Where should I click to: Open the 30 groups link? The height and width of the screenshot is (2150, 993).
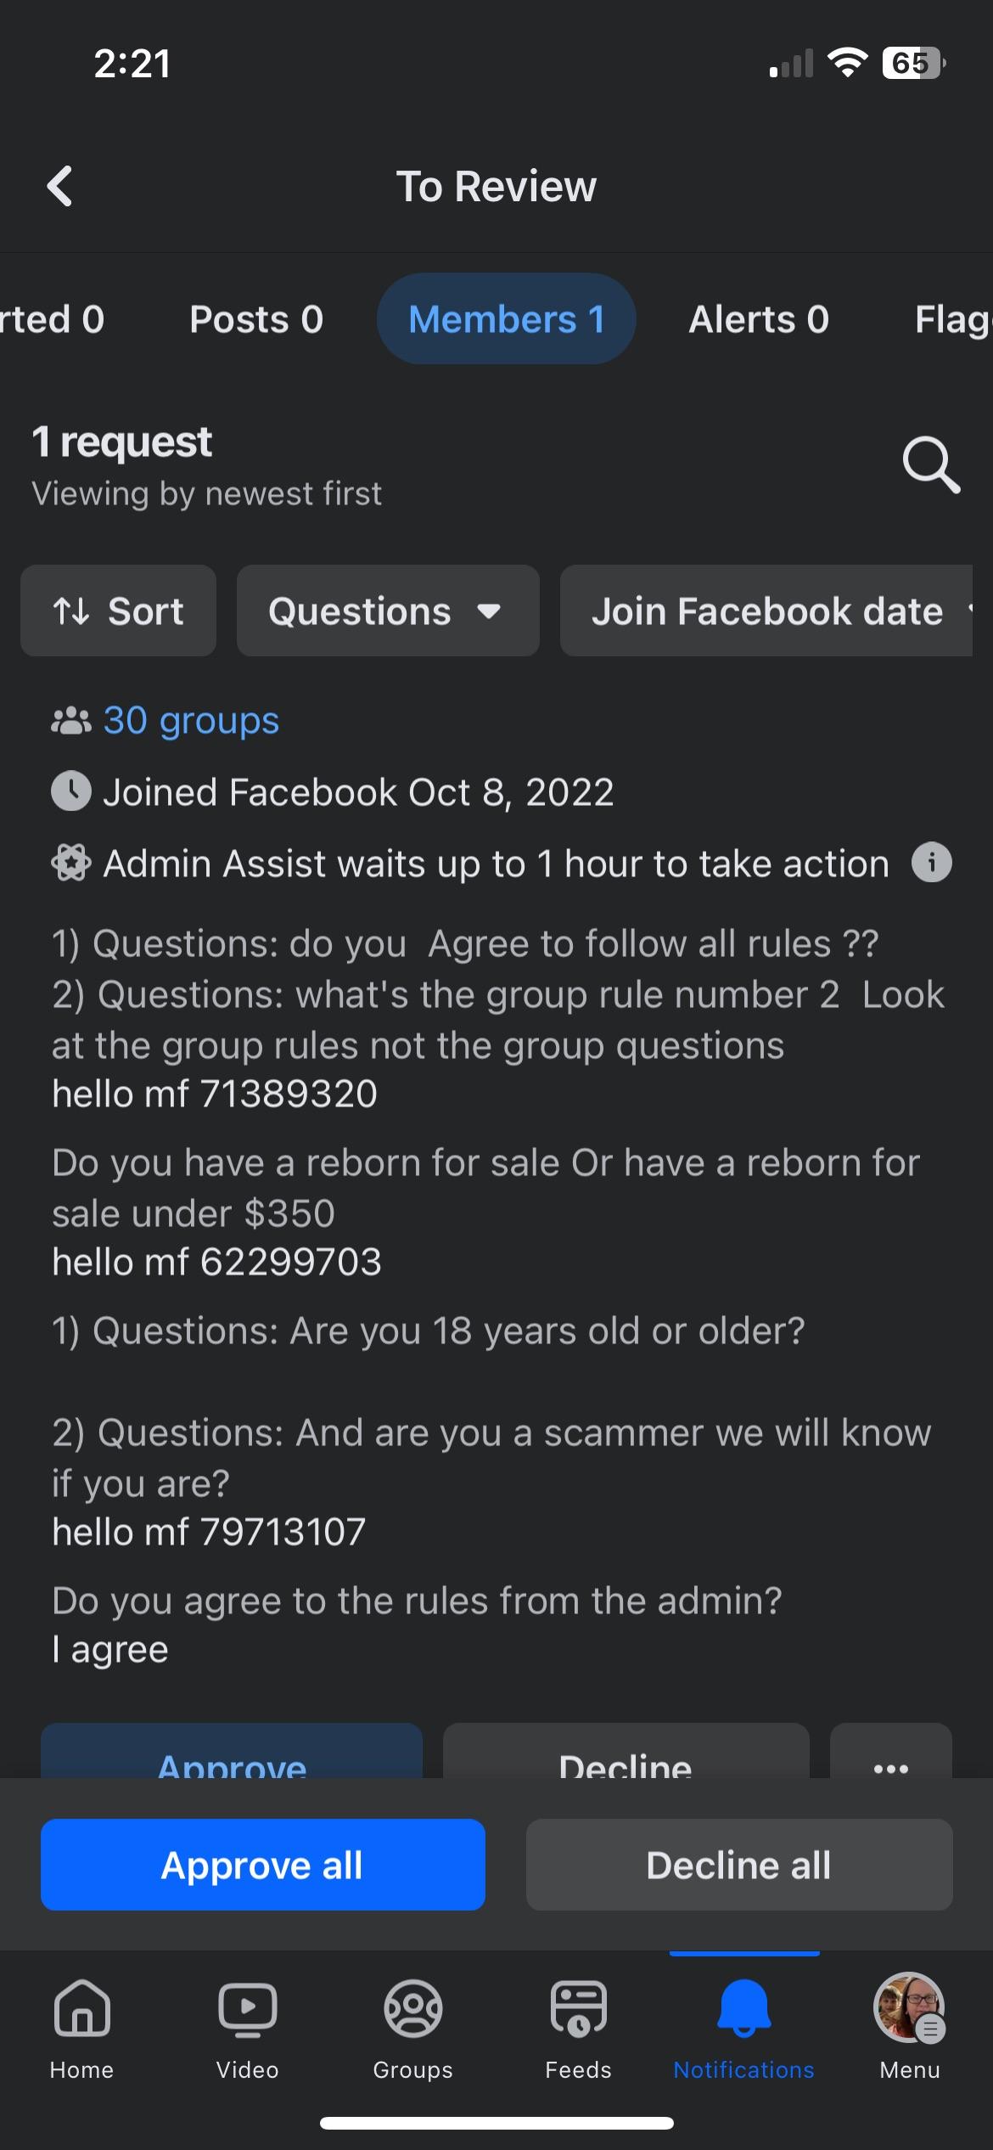pyautogui.click(x=191, y=721)
